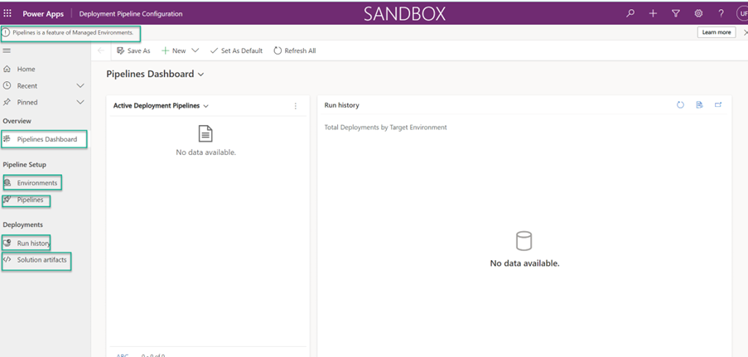Click Save As in the command bar
748x357 pixels.
[x=133, y=51]
